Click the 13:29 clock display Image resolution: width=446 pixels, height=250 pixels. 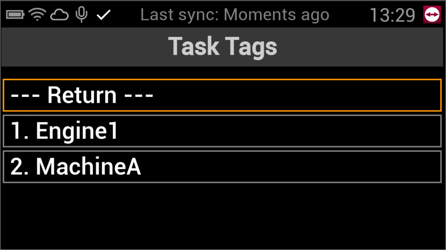coord(392,15)
